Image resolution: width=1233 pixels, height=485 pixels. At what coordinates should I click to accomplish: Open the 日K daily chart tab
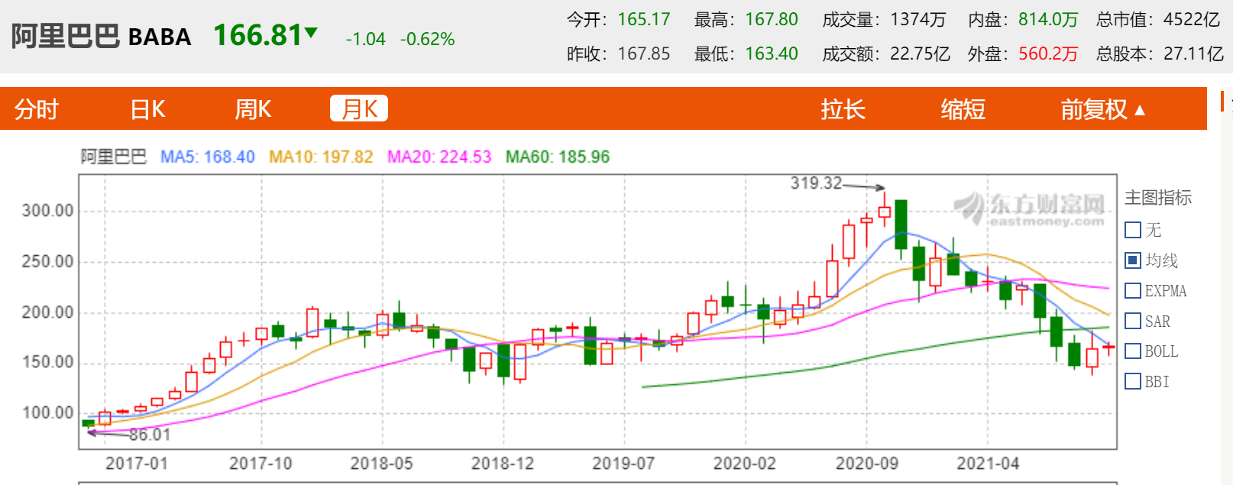[x=147, y=109]
